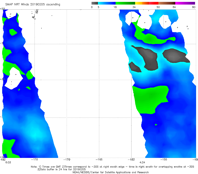
Task: Click the green segment of the colorbar
Action: (125, 3)
